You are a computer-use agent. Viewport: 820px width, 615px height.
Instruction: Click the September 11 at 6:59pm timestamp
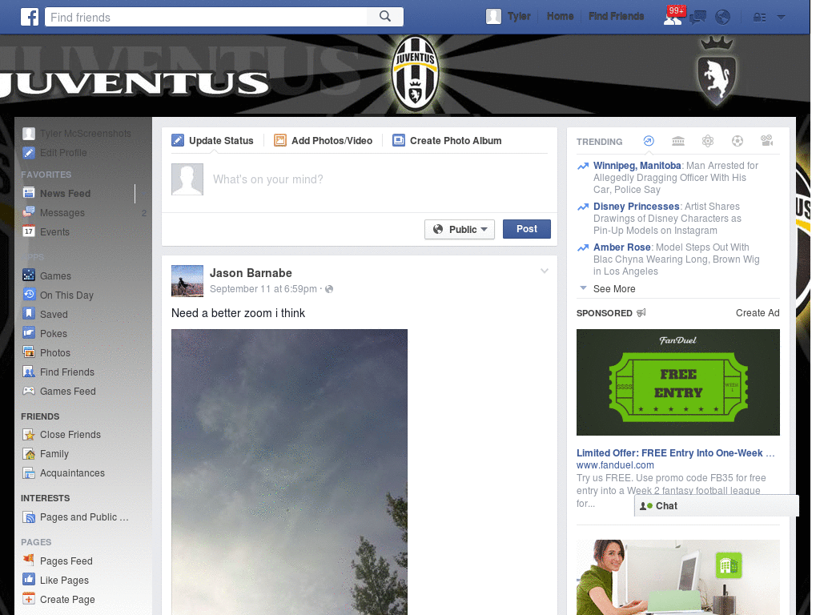tap(263, 288)
